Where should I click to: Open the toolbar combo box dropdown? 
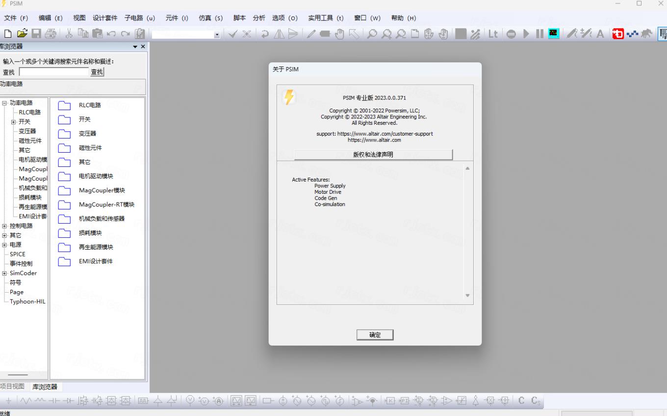coord(217,35)
